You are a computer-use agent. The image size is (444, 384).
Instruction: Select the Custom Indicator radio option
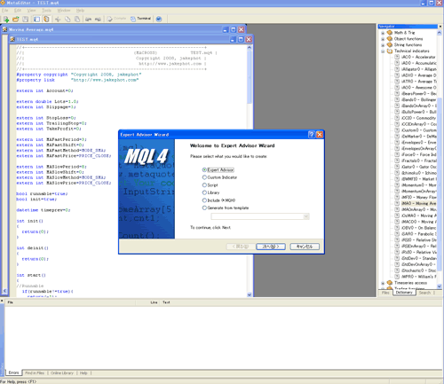(204, 177)
